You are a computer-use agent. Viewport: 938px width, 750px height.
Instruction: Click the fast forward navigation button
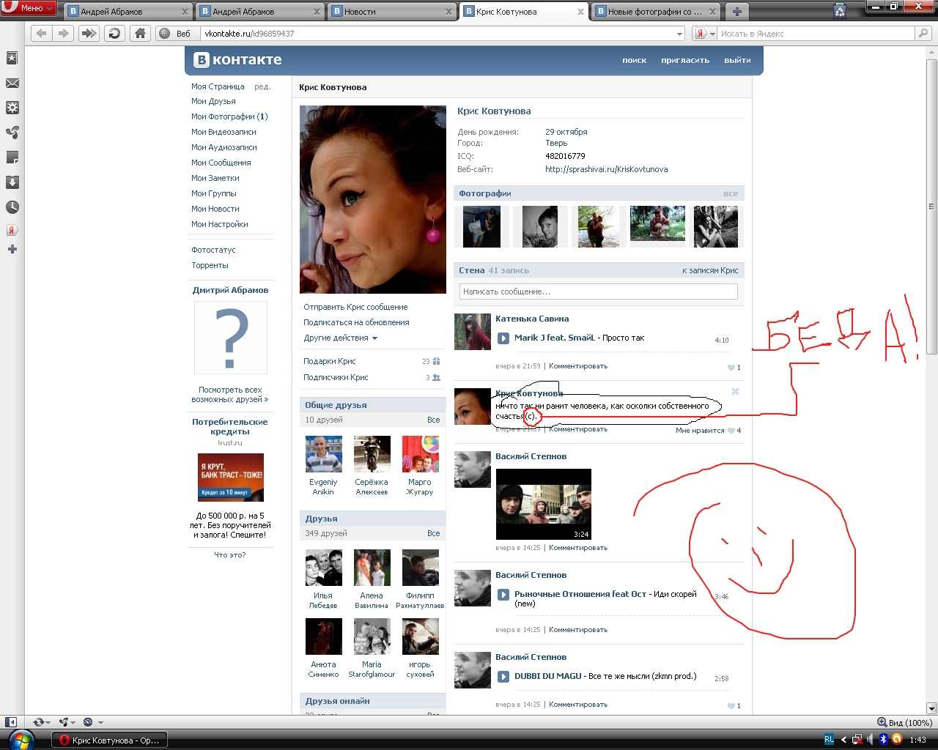[x=89, y=33]
